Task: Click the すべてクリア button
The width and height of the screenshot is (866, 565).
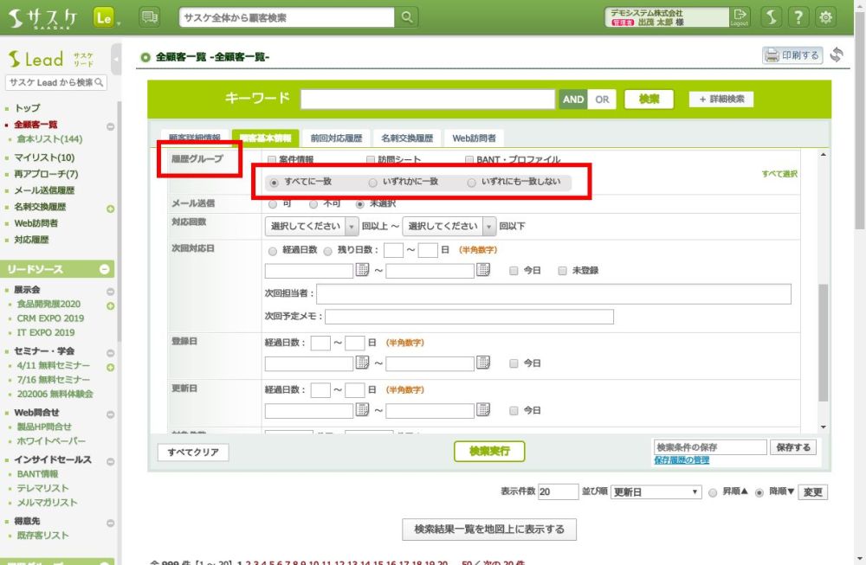Action: [193, 452]
